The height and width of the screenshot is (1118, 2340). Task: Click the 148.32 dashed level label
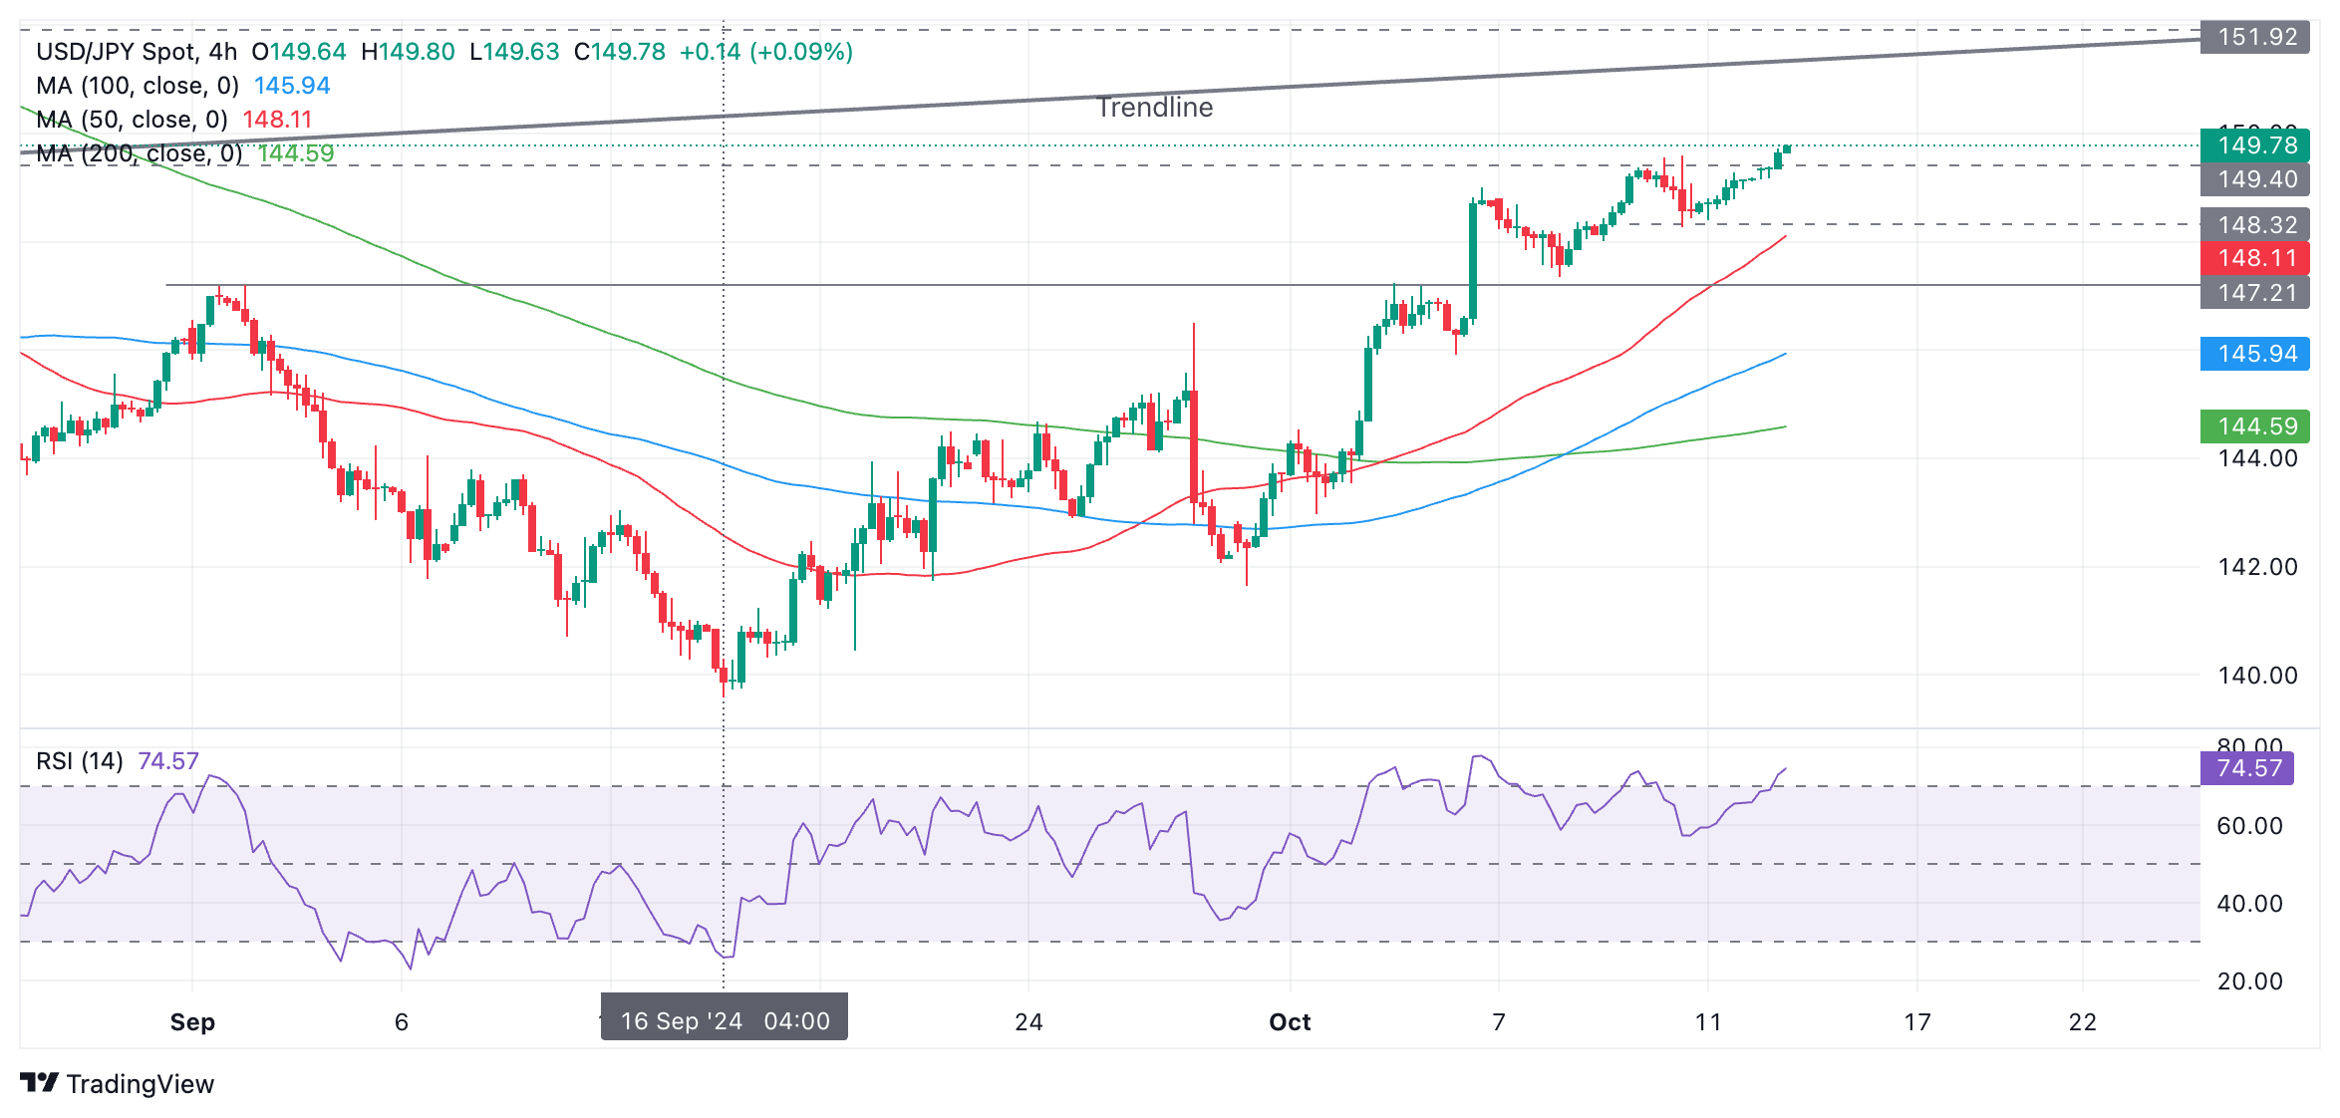coord(2254,225)
